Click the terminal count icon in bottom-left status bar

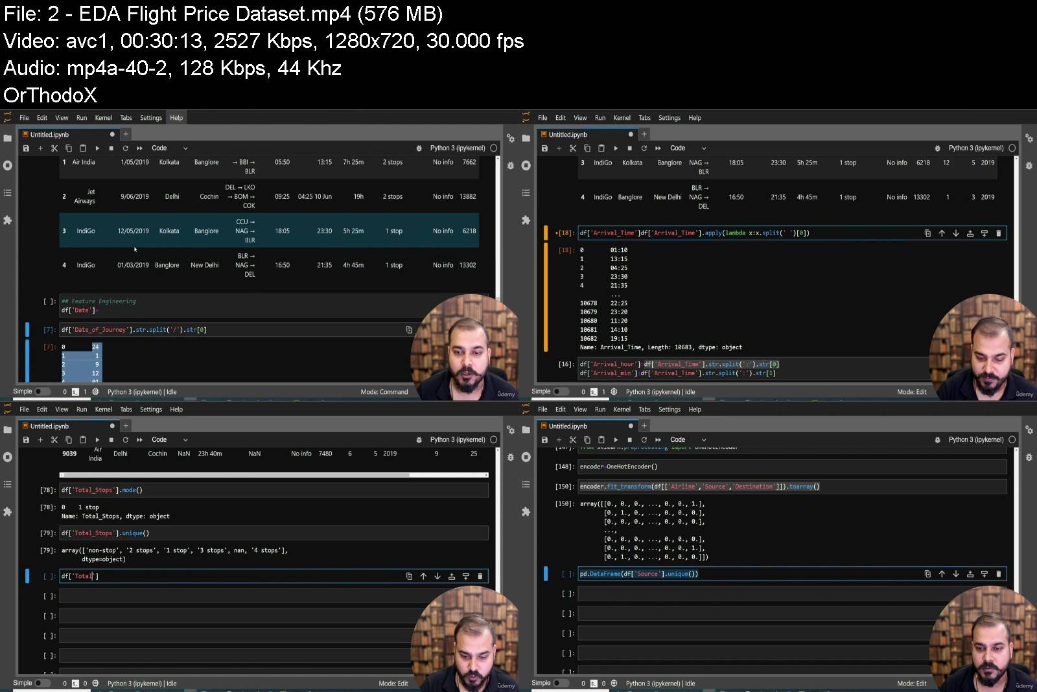[75, 684]
